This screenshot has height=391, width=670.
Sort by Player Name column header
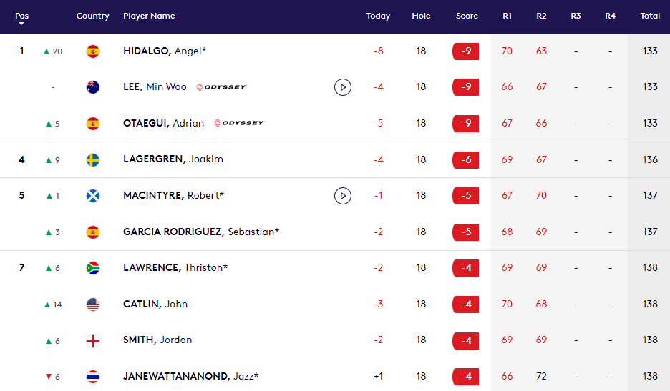click(149, 16)
